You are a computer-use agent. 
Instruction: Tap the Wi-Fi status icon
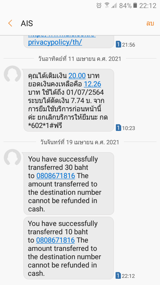click(x=107, y=5)
